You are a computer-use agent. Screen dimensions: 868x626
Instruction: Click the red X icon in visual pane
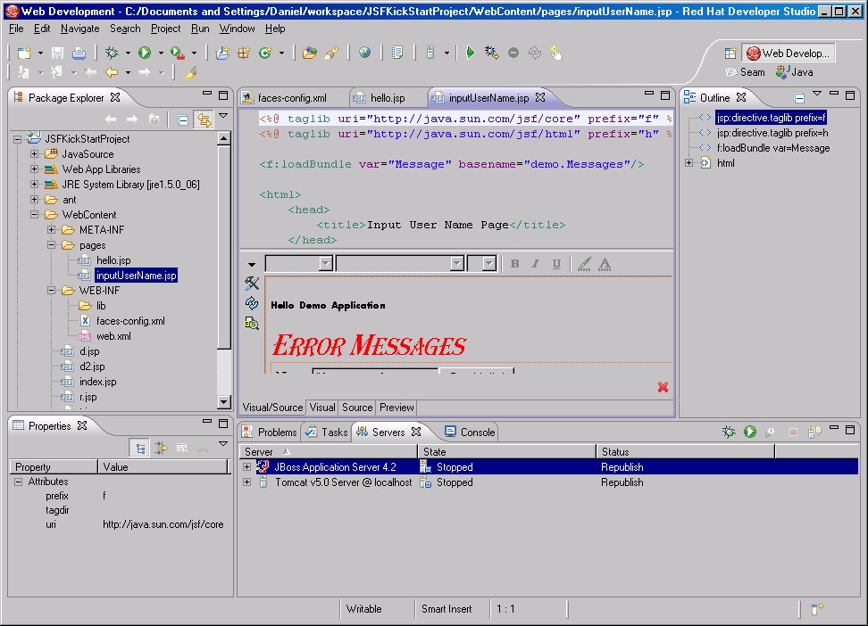click(x=663, y=387)
